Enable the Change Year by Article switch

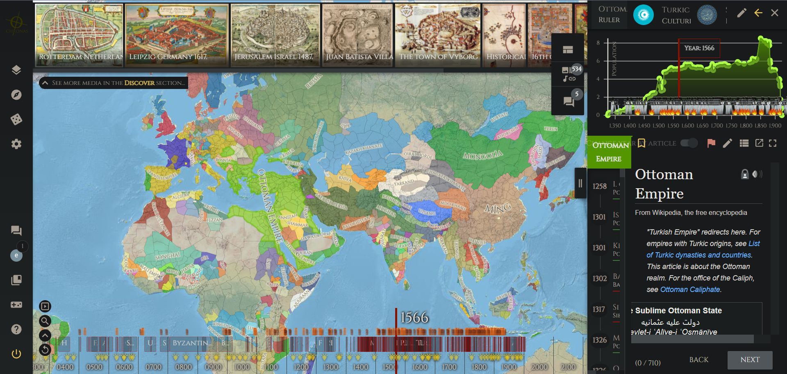pyautogui.click(x=689, y=144)
